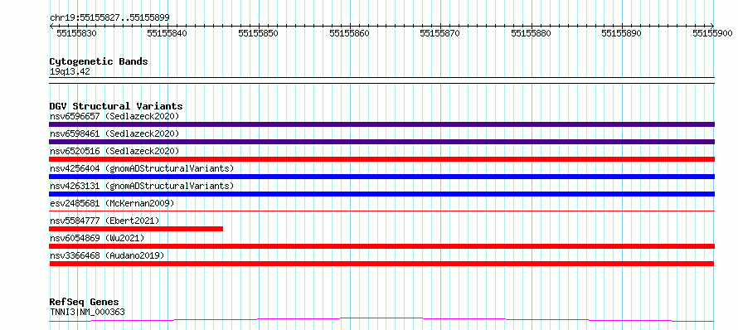Open the nsv6520516 (Sedlazeck2020) variant label

(114, 151)
